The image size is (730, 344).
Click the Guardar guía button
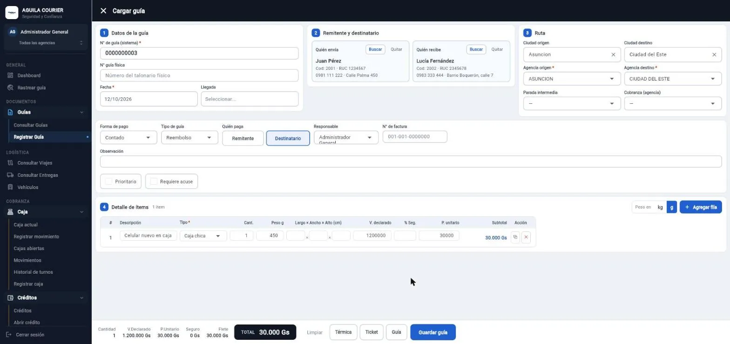pos(433,332)
